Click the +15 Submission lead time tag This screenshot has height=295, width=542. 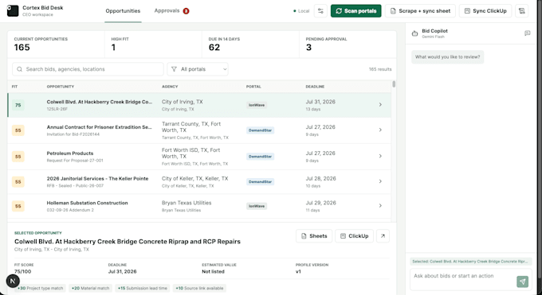(x=143, y=288)
